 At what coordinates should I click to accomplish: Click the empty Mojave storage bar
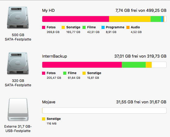[104, 111]
